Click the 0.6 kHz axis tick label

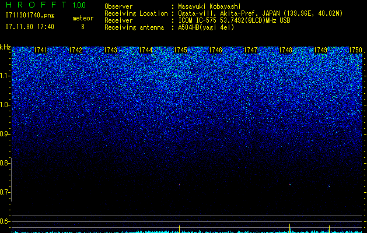pyautogui.click(x=5, y=221)
